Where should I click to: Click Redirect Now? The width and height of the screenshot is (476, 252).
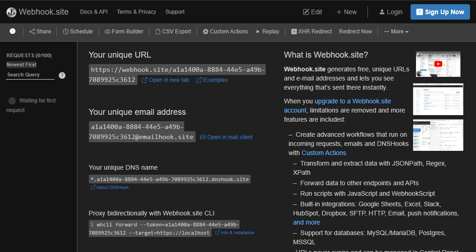(356, 32)
